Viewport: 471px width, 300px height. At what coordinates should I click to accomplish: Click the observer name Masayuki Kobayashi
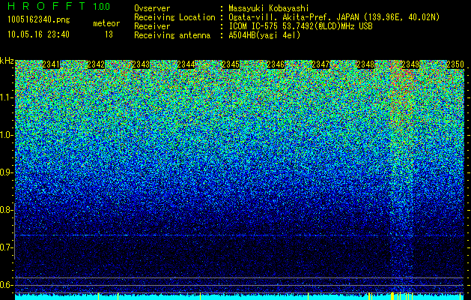click(x=269, y=8)
